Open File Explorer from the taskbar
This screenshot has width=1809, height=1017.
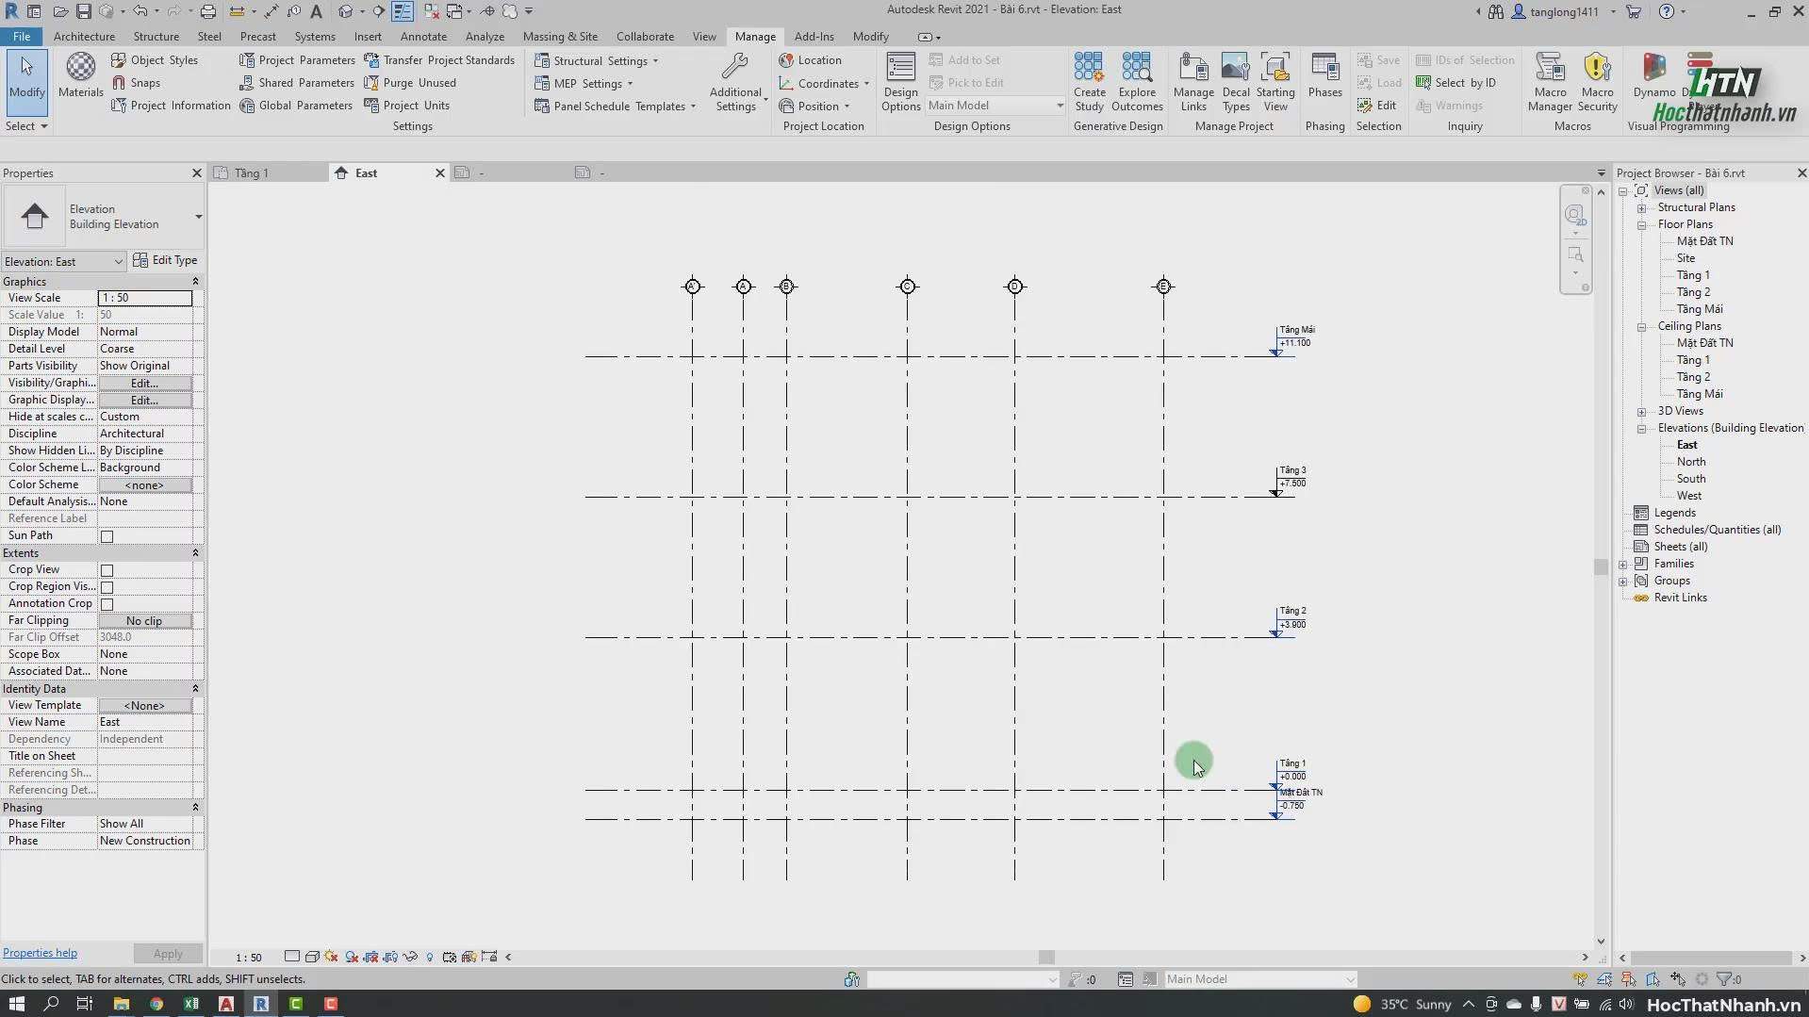121,1004
